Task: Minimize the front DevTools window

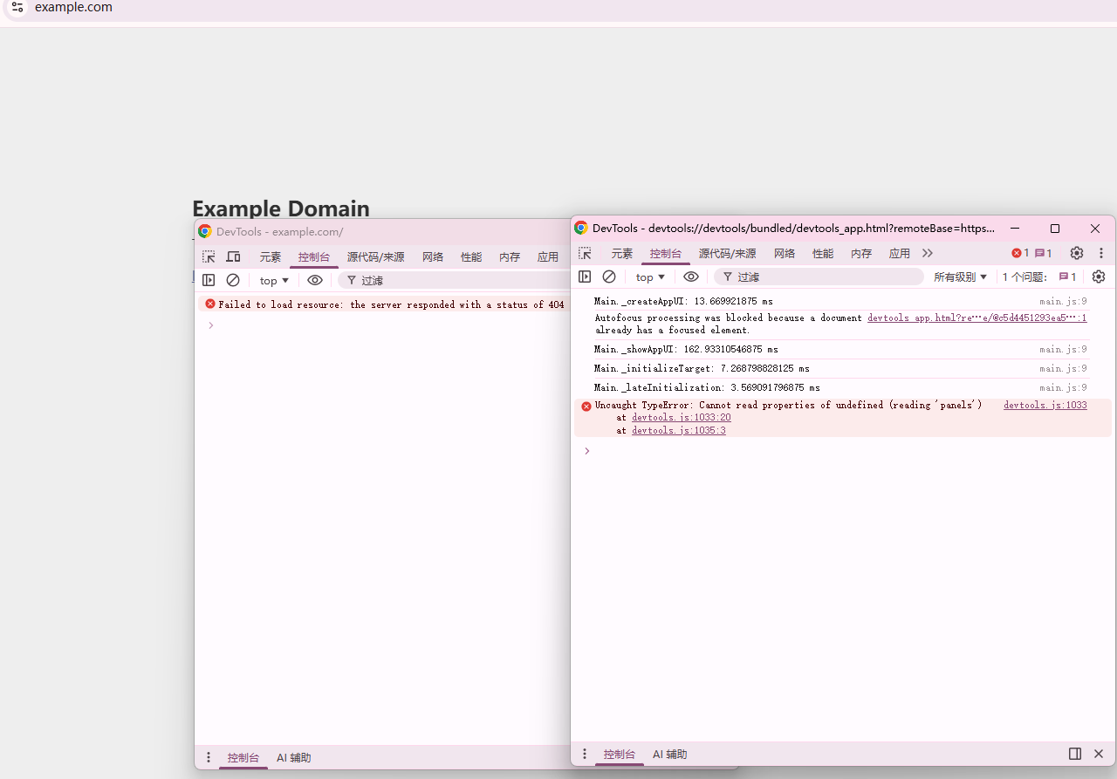Action: [1015, 229]
